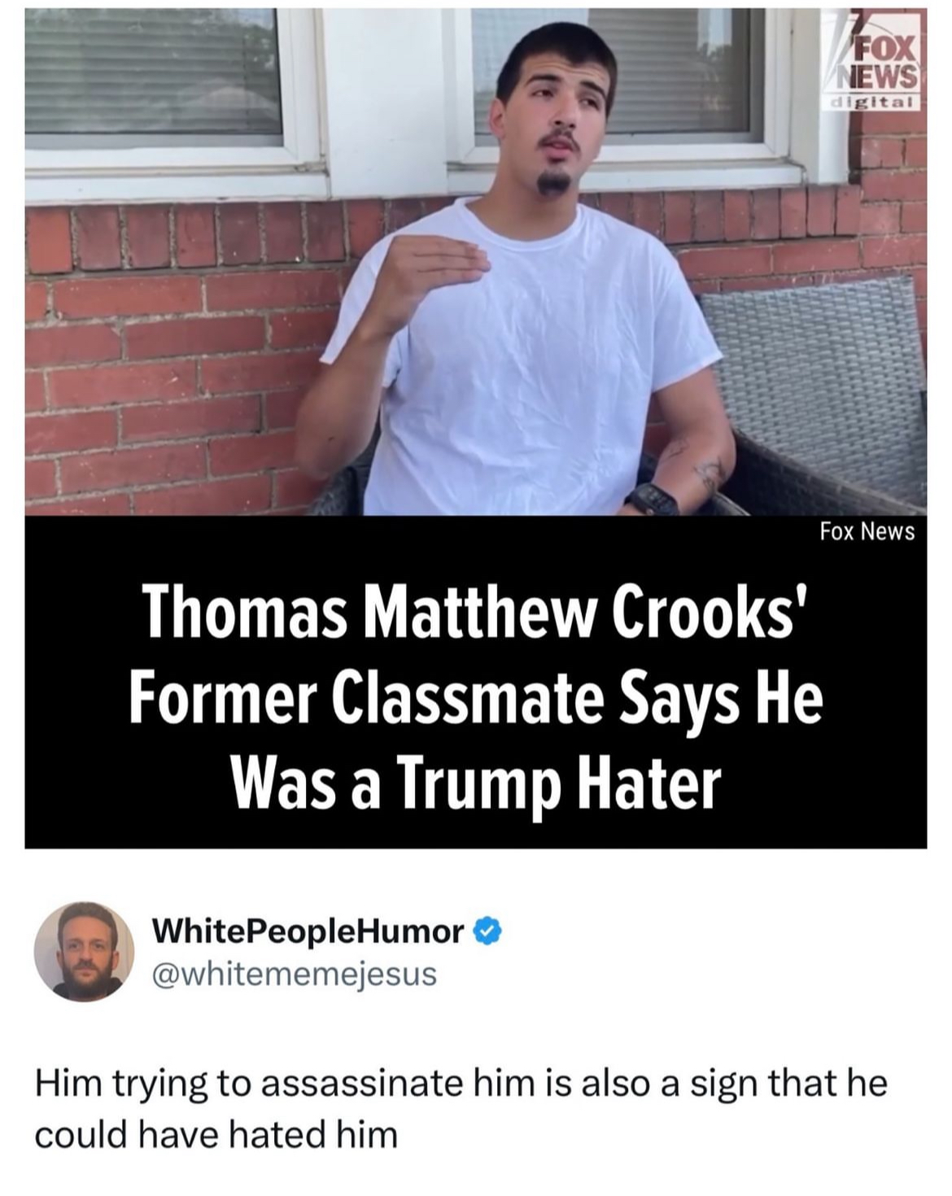The height and width of the screenshot is (1196, 952).
Task: Click the "Fox News" photo credit caption
Action: click(867, 532)
